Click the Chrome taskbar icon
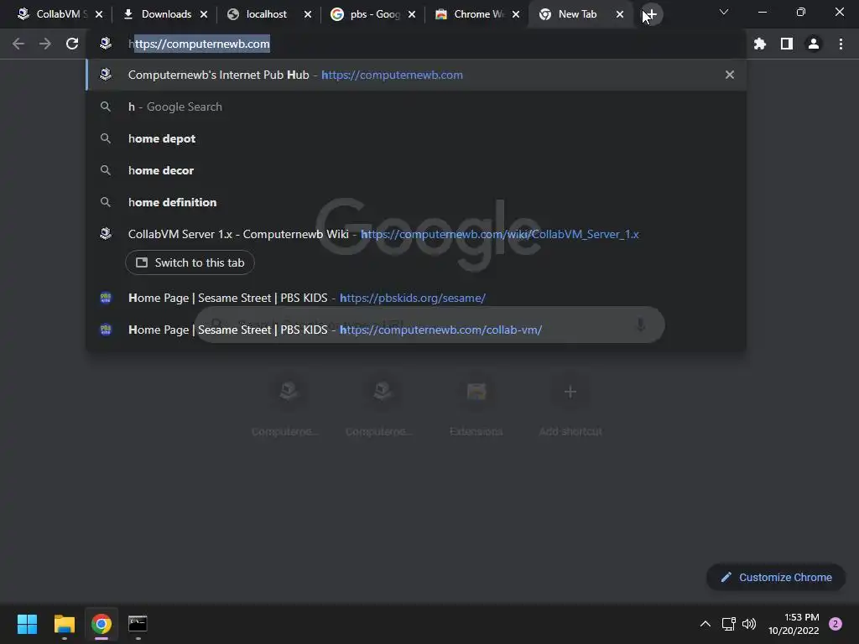Viewport: 859px width, 644px height. [102, 624]
